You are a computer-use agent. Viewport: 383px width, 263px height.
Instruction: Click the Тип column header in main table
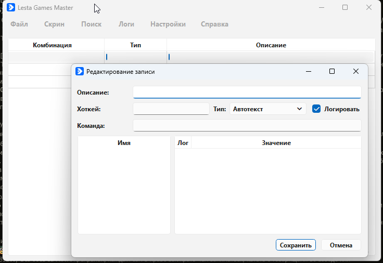tap(136, 45)
